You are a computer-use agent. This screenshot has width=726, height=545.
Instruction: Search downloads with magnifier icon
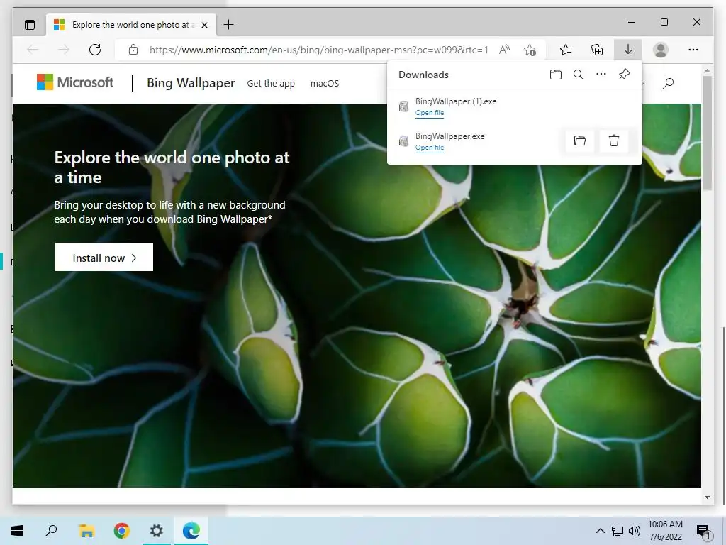click(579, 75)
